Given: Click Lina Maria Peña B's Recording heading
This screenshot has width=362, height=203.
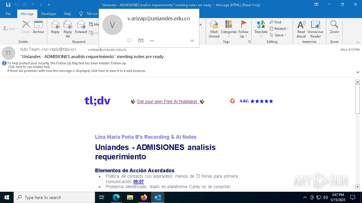Looking at the screenshot, I should [x=146, y=137].
